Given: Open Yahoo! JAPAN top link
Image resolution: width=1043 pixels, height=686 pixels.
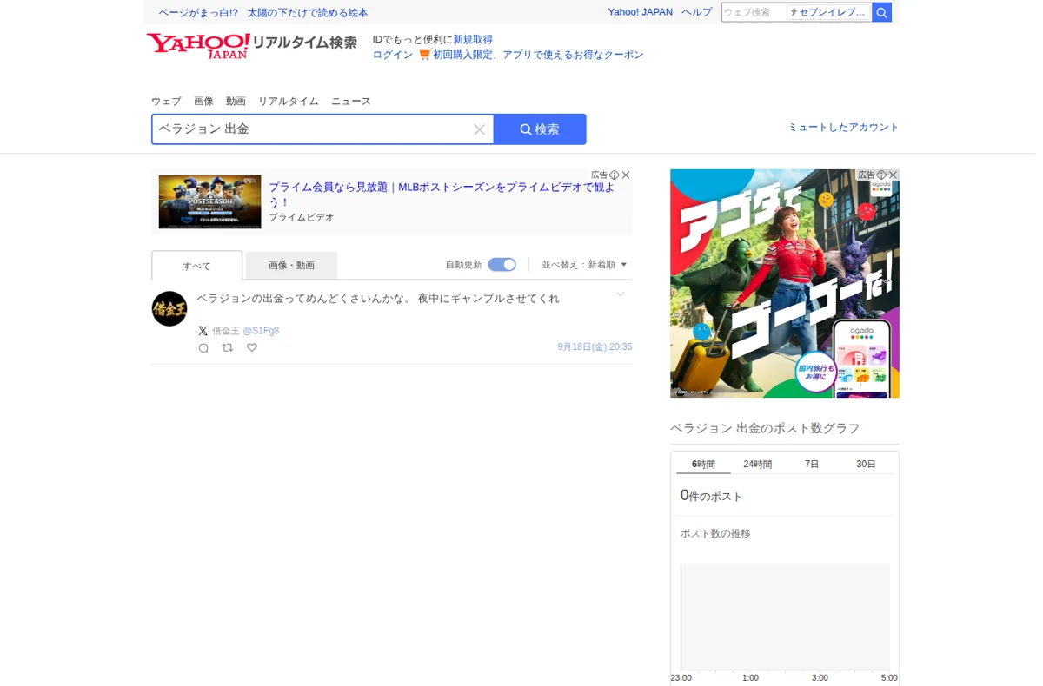Looking at the screenshot, I should [641, 12].
